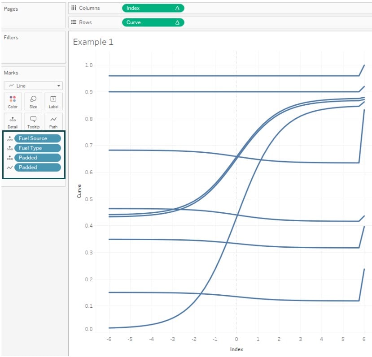The width and height of the screenshot is (372, 357).
Task: Click the Index horizontal axis title
Action: [236, 349]
